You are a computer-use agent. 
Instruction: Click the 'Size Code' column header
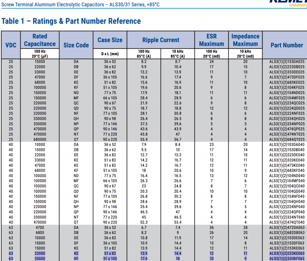pyautogui.click(x=76, y=45)
